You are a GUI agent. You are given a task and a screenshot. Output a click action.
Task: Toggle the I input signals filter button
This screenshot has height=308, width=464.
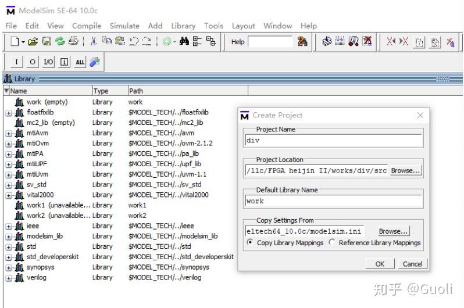[x=16, y=62]
